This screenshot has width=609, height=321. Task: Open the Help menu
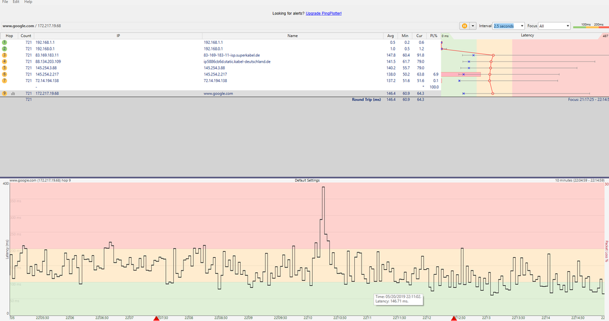click(29, 2)
